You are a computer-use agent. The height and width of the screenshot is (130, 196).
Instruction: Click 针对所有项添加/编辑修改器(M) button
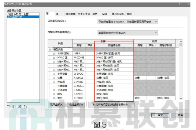(x=111, y=105)
